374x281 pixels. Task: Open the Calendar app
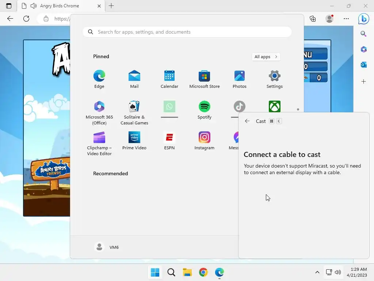click(169, 79)
